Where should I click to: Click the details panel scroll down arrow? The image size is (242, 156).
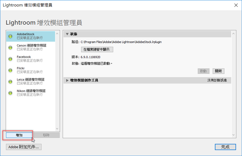click(233, 135)
